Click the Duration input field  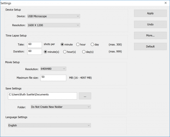35,52
